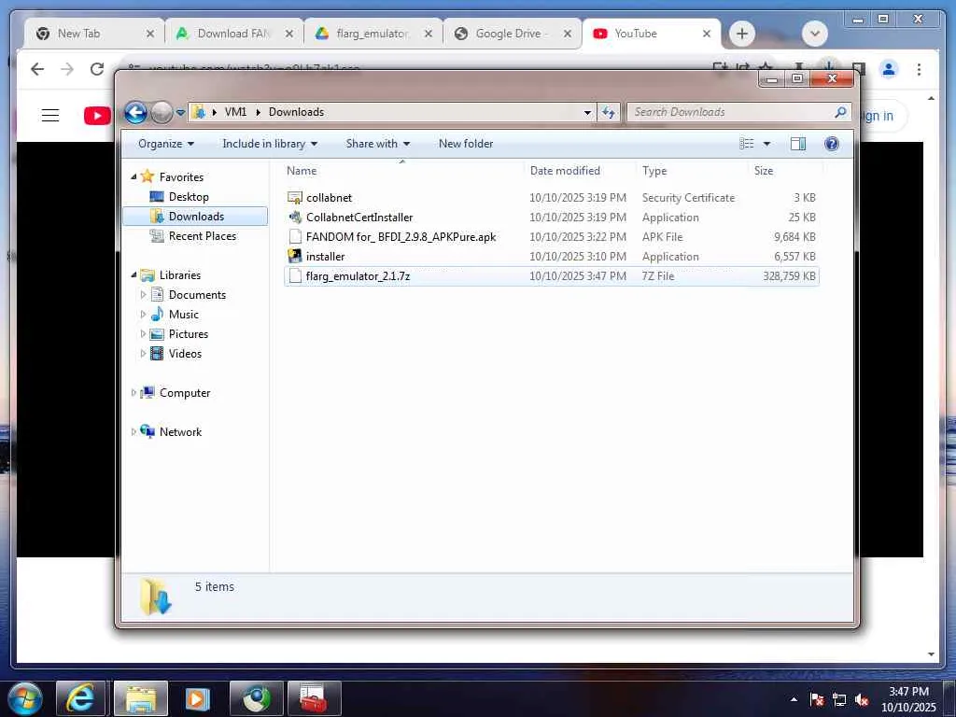This screenshot has height=717, width=956.
Task: Click the muted volume icon in system tray
Action: pyautogui.click(x=862, y=700)
